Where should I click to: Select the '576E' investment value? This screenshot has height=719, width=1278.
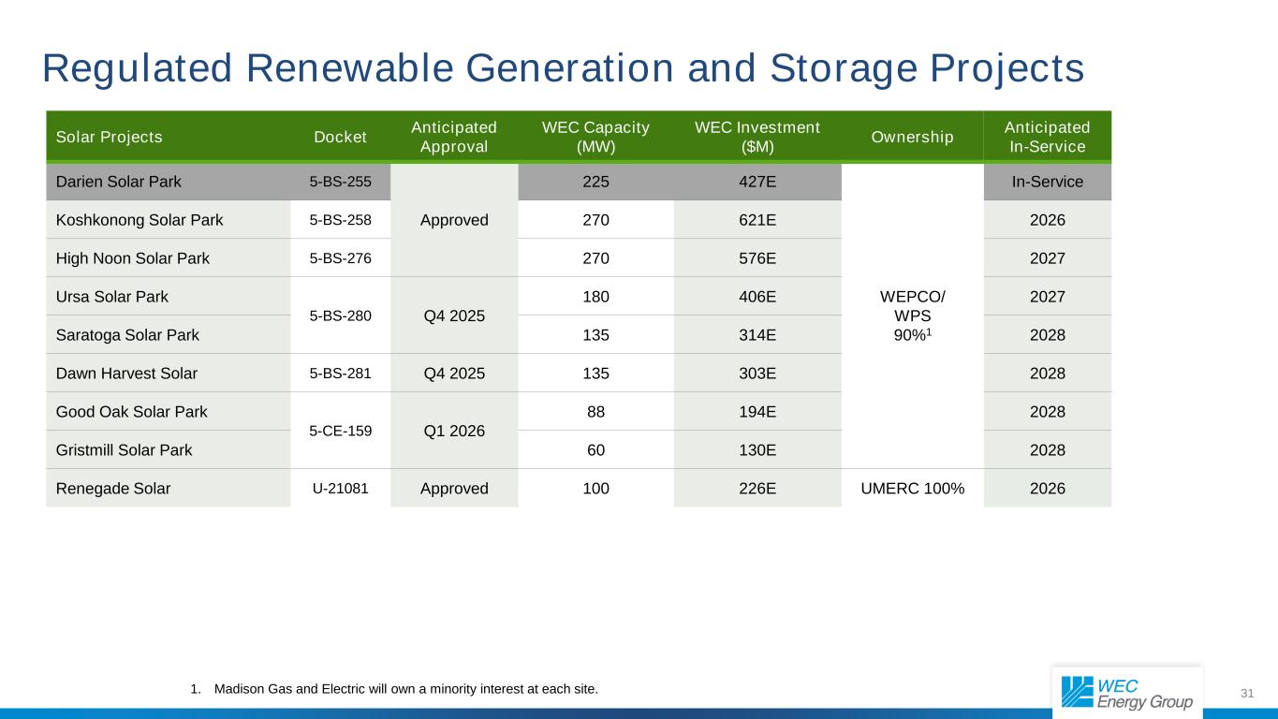pyautogui.click(x=757, y=258)
